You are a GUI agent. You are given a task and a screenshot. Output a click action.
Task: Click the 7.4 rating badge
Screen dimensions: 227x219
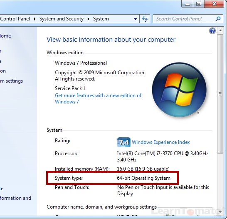(x=123, y=142)
